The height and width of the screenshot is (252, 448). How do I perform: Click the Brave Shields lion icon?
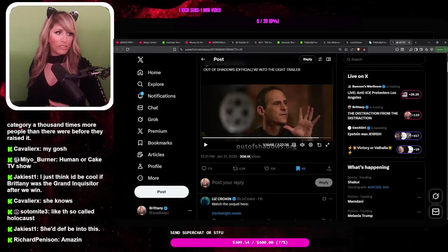[x=358, y=49]
